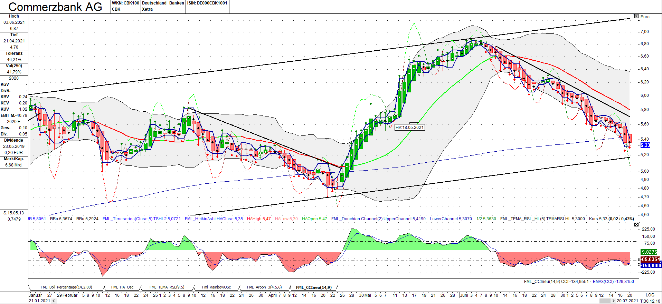Click the left scroll arrow beside 21.01.2021

54,301
